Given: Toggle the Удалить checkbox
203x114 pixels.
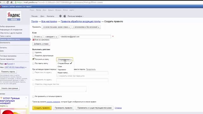Looking at the screenshot, I should click(x=33, y=52).
